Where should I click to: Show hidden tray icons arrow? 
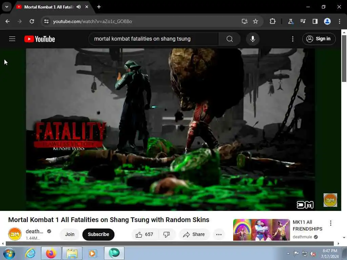[x=288, y=254]
